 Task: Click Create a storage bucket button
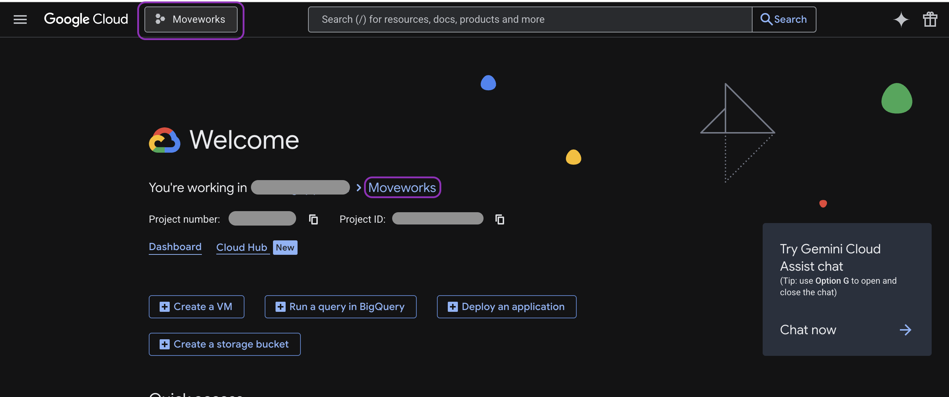(224, 344)
